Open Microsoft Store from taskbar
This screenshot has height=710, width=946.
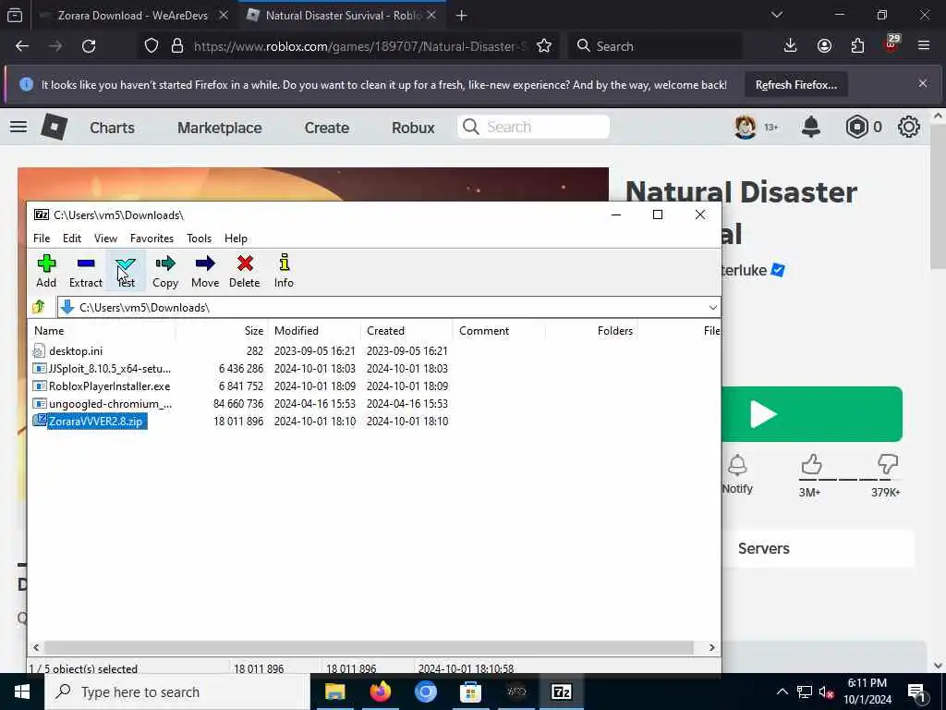pyautogui.click(x=470, y=692)
